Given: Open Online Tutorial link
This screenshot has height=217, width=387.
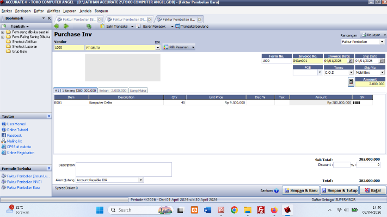Looking at the screenshot, I should [17, 130].
